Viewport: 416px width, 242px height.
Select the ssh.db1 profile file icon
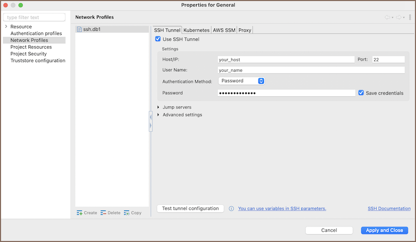click(x=79, y=29)
